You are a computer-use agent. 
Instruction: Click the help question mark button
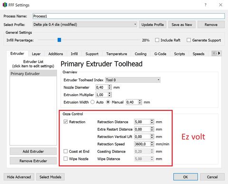pyautogui.click(x=205, y=5)
